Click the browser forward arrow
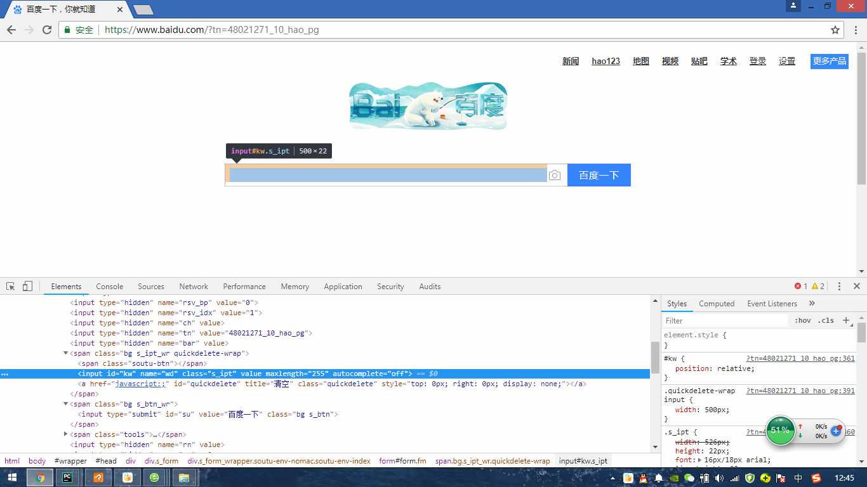This screenshot has width=867, height=487. [x=29, y=30]
